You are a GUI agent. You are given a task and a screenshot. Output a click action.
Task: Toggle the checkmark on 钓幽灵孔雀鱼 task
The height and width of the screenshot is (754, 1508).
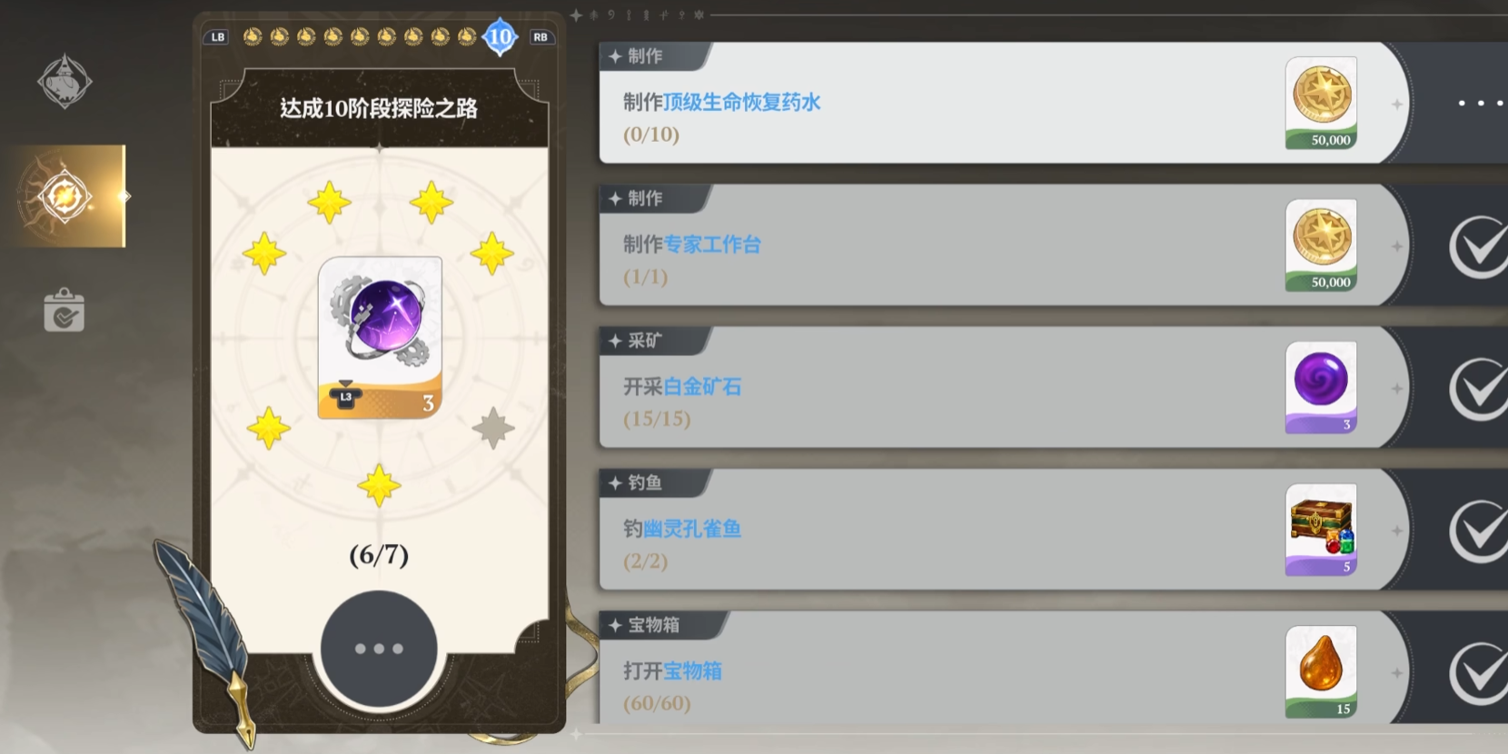pos(1478,531)
